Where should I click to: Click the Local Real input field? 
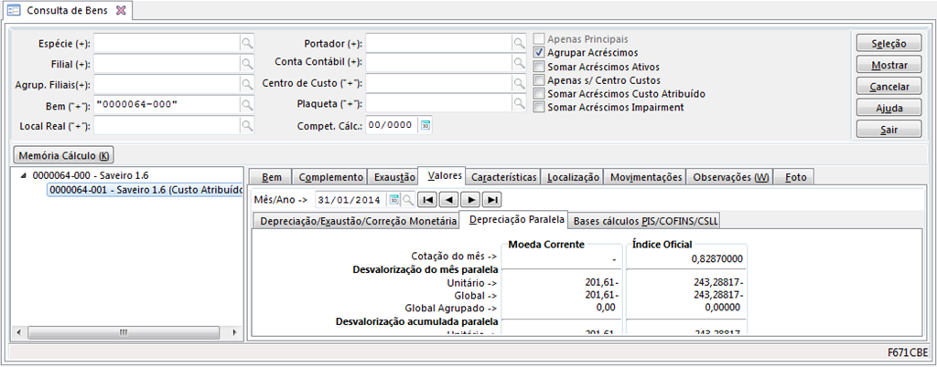tap(167, 126)
